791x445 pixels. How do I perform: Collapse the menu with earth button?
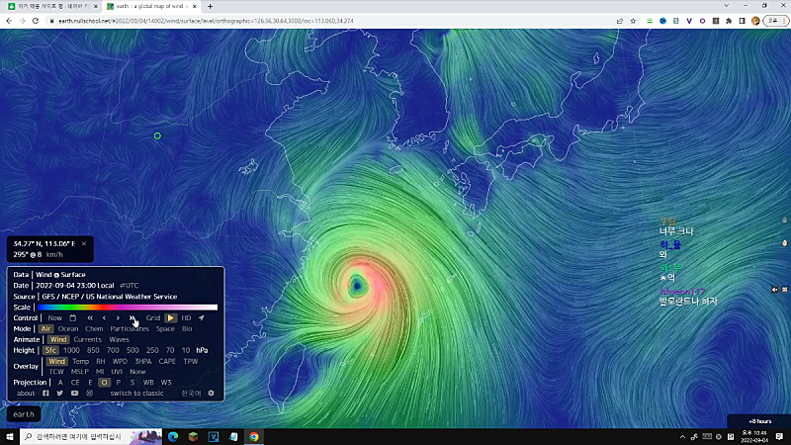coord(25,414)
